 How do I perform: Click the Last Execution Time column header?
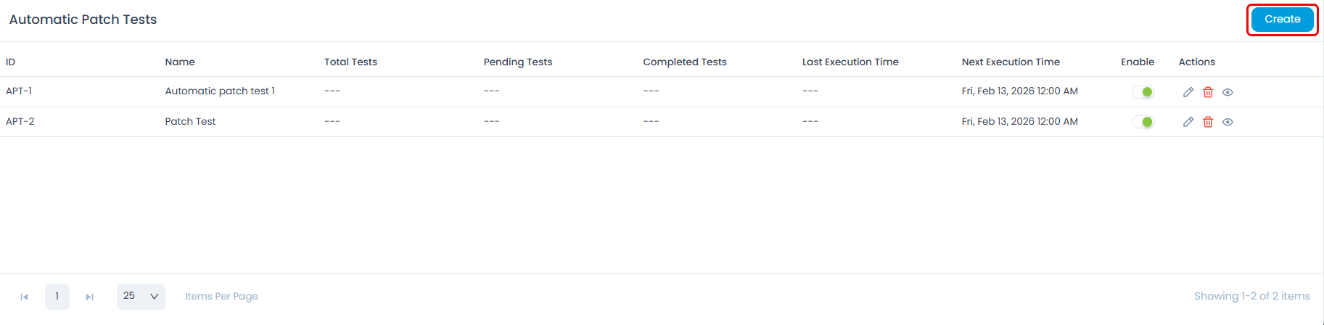pyautogui.click(x=850, y=62)
